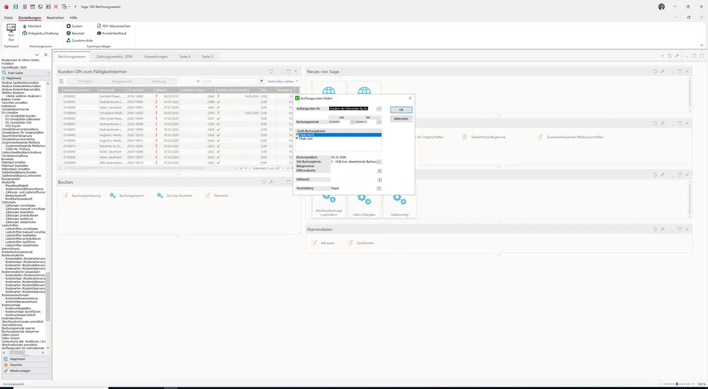Open the Bearbeiten menu

tap(55, 18)
